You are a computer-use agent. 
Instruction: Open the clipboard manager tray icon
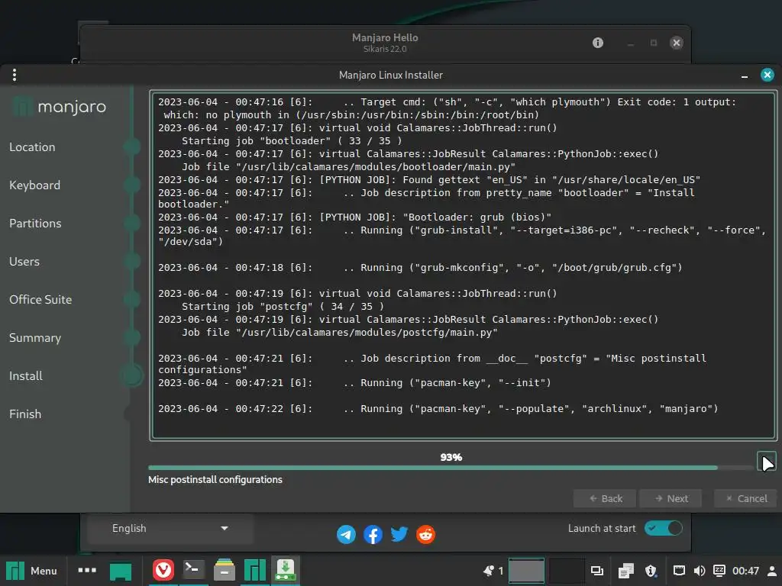pos(625,571)
